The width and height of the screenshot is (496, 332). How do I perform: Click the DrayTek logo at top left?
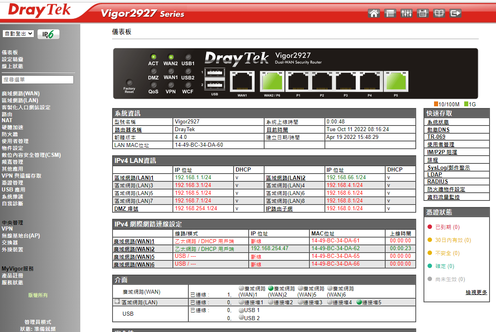[40, 11]
